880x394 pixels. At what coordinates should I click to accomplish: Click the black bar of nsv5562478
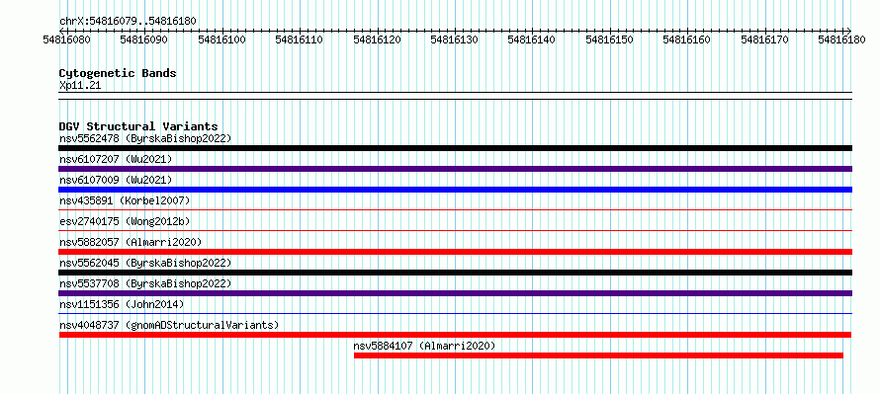click(455, 148)
